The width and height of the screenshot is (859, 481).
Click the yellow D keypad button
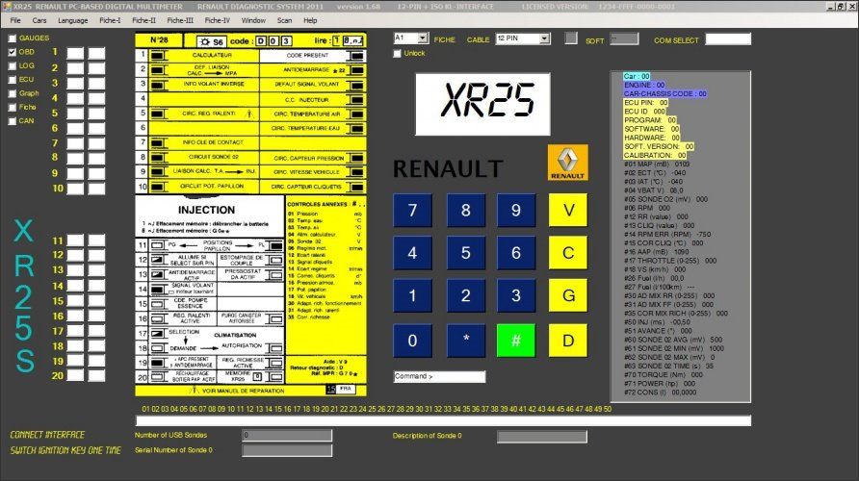(568, 341)
